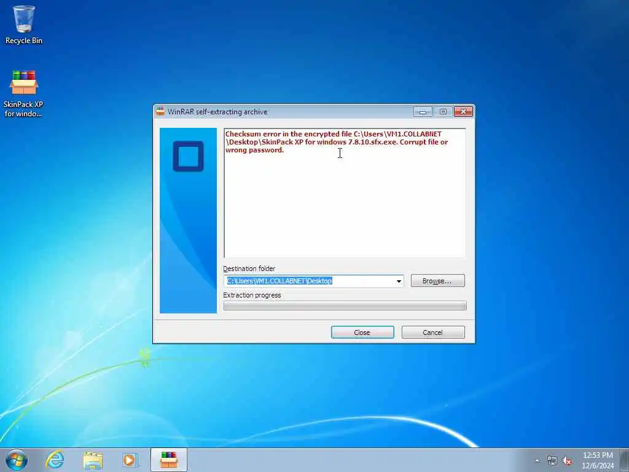Select the WinRAR taskbar button
629x472 pixels.
(x=169, y=460)
